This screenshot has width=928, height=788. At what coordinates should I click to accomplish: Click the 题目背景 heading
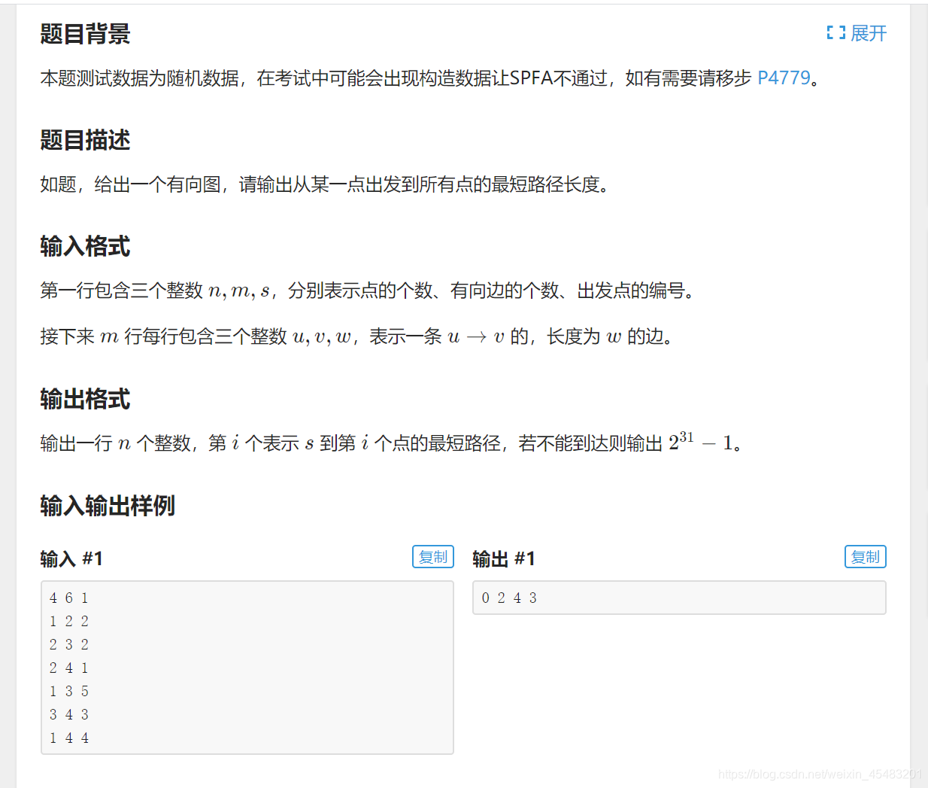85,34
